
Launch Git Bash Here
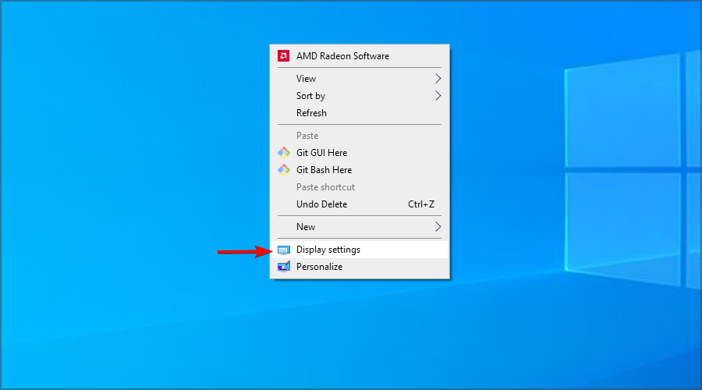pyautogui.click(x=360, y=170)
